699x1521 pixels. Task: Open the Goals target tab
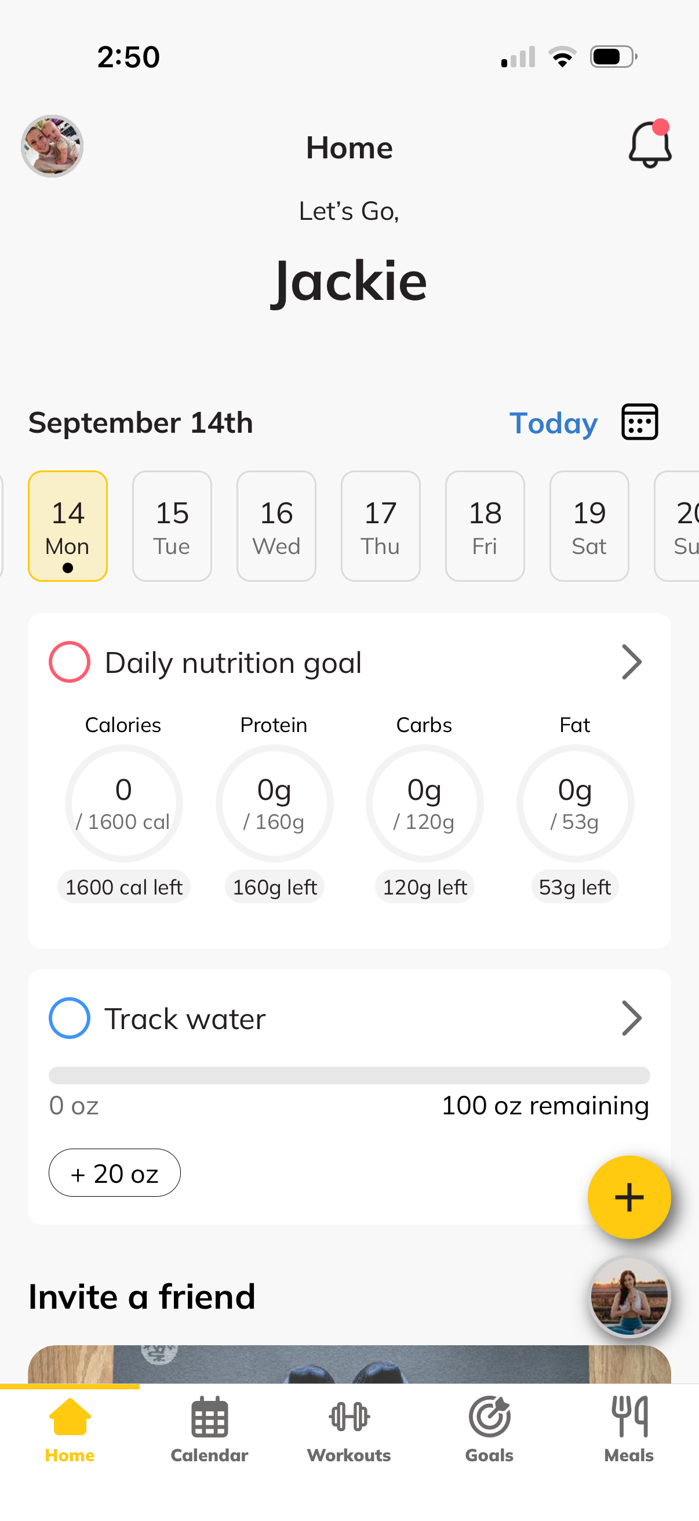coord(489,1417)
